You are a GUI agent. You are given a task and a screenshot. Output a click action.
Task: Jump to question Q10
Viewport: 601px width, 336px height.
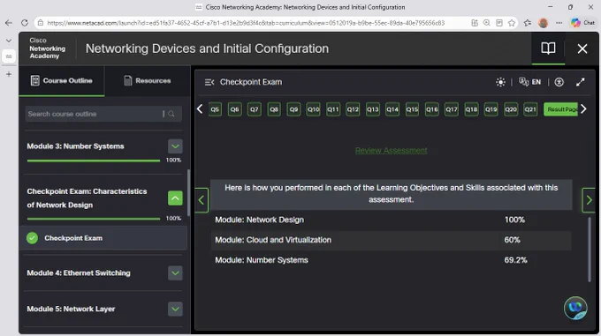click(313, 109)
